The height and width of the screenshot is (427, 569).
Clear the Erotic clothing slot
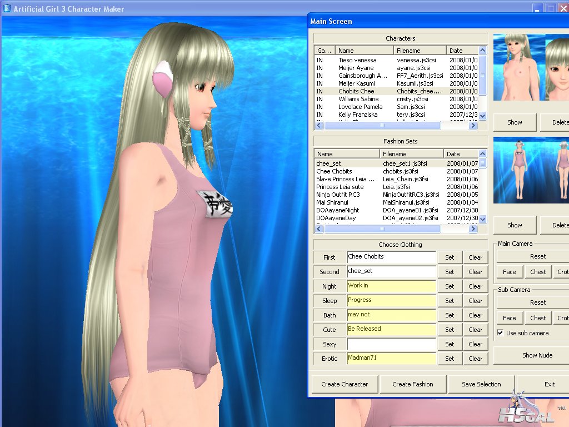click(x=476, y=359)
